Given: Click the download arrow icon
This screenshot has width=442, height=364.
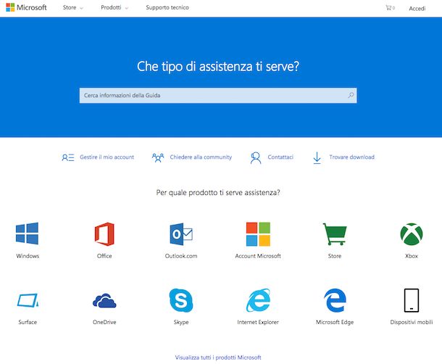Looking at the screenshot, I should pos(317,158).
